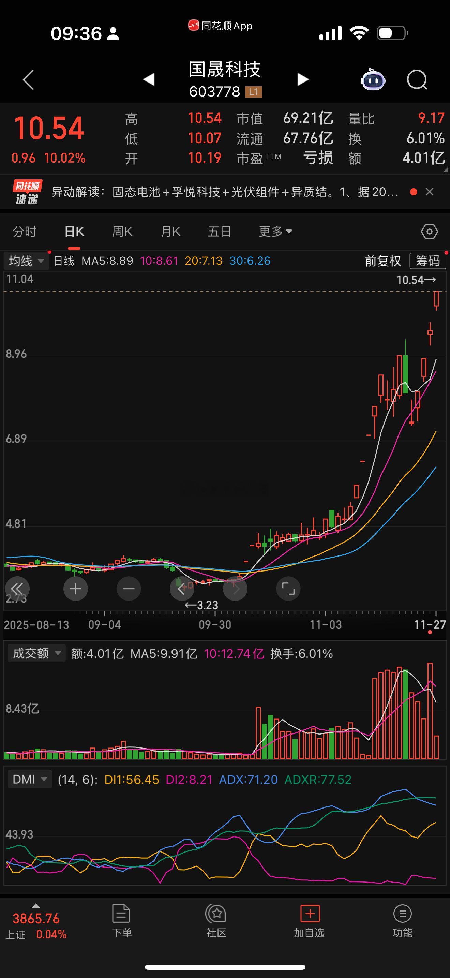The width and height of the screenshot is (450, 978).
Task: Zoom out chart with minus icon
Action: (x=129, y=589)
